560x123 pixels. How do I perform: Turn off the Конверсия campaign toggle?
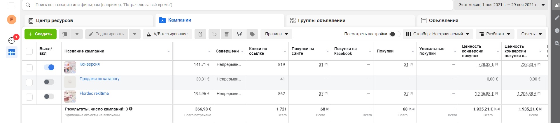click(49, 67)
